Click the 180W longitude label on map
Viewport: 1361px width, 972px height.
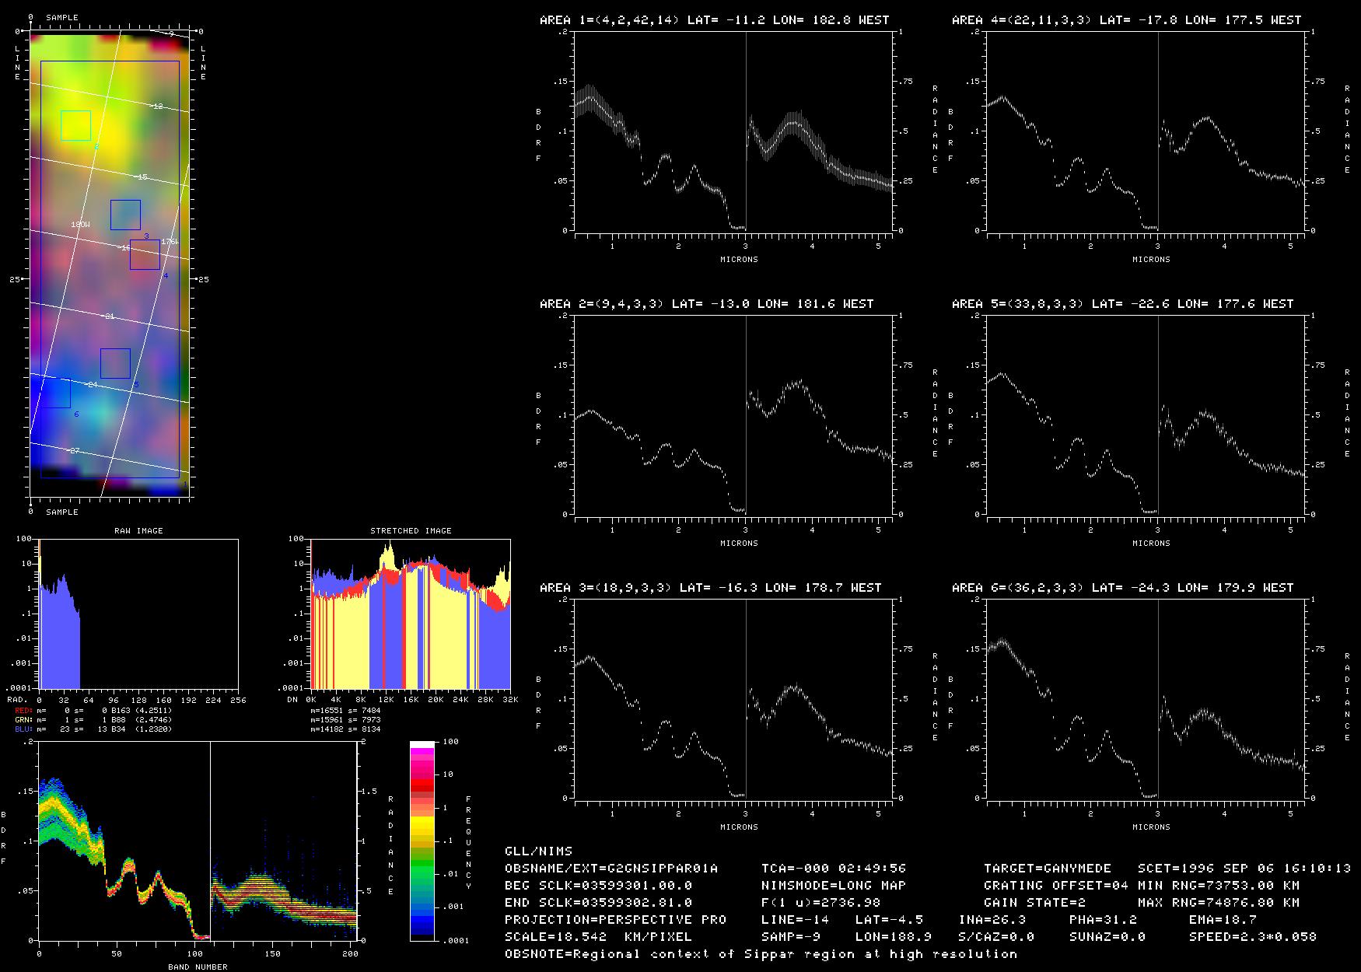tap(80, 224)
